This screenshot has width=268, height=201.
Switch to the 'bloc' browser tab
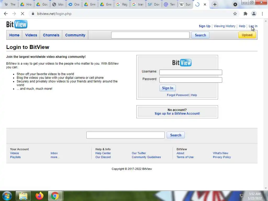[x=58, y=4]
